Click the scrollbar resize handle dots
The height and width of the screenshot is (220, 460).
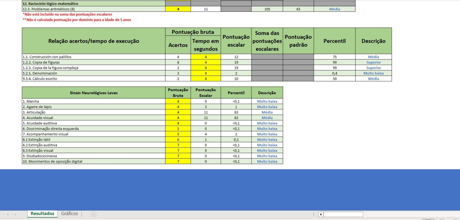(x=314, y=214)
